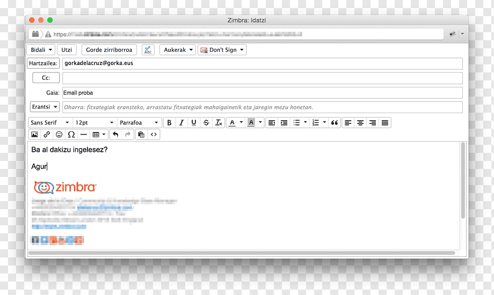Insert a hyperlink with link icon
Viewport: 494px width, 295px height.
click(x=47, y=135)
